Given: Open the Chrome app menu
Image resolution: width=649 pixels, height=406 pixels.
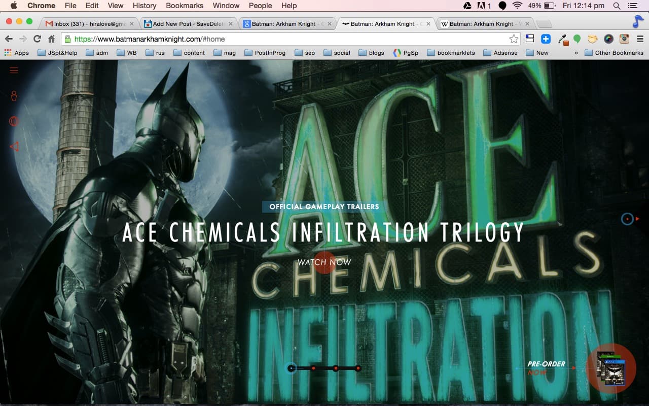Looking at the screenshot, I should click(42, 6).
